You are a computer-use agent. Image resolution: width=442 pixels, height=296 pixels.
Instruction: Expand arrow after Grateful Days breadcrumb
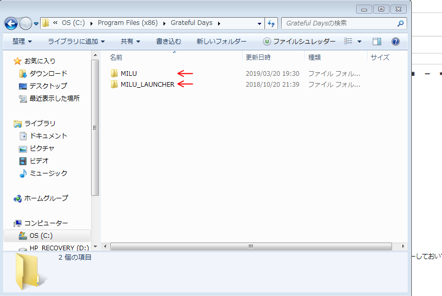(219, 23)
